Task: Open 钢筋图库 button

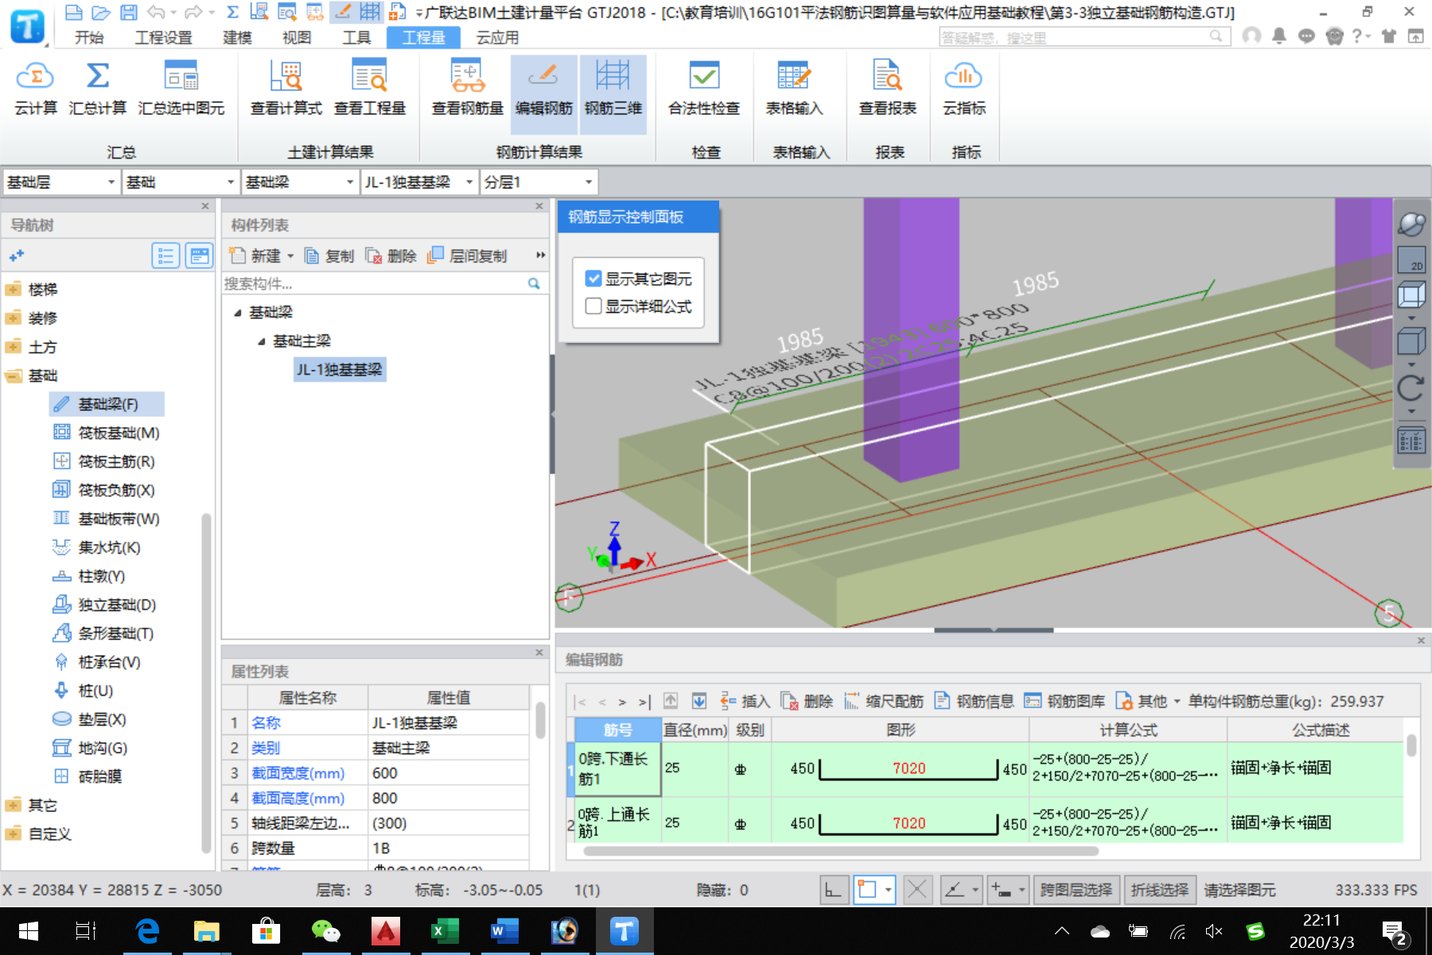Action: (x=1064, y=701)
